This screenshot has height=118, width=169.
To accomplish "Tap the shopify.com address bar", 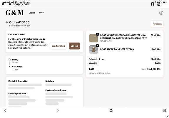I will point(21,4).
